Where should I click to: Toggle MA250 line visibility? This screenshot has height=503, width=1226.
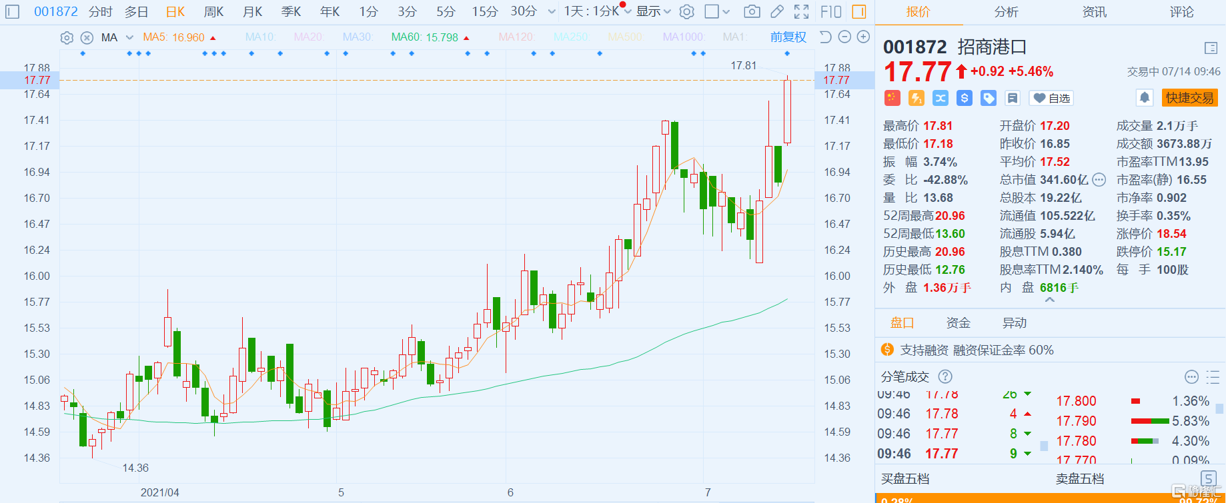pyautogui.click(x=571, y=37)
